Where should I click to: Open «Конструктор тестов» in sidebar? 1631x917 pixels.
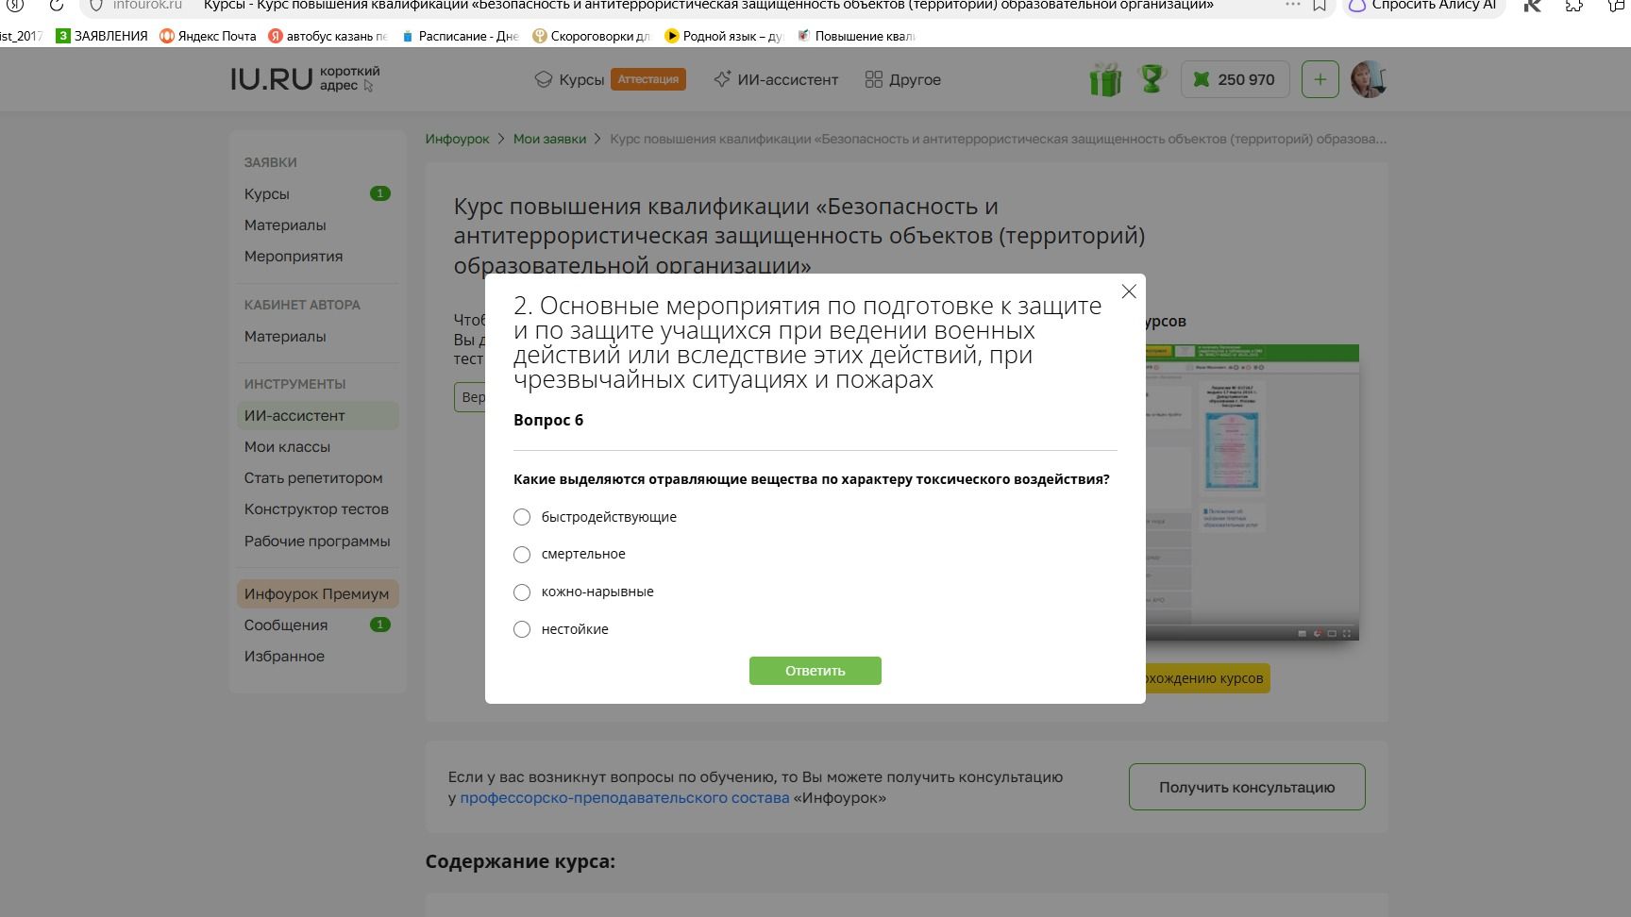pos(317,509)
